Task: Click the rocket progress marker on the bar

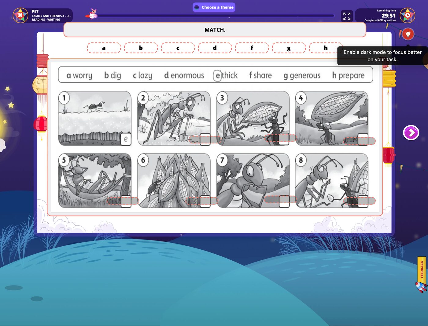Action: 92,15
